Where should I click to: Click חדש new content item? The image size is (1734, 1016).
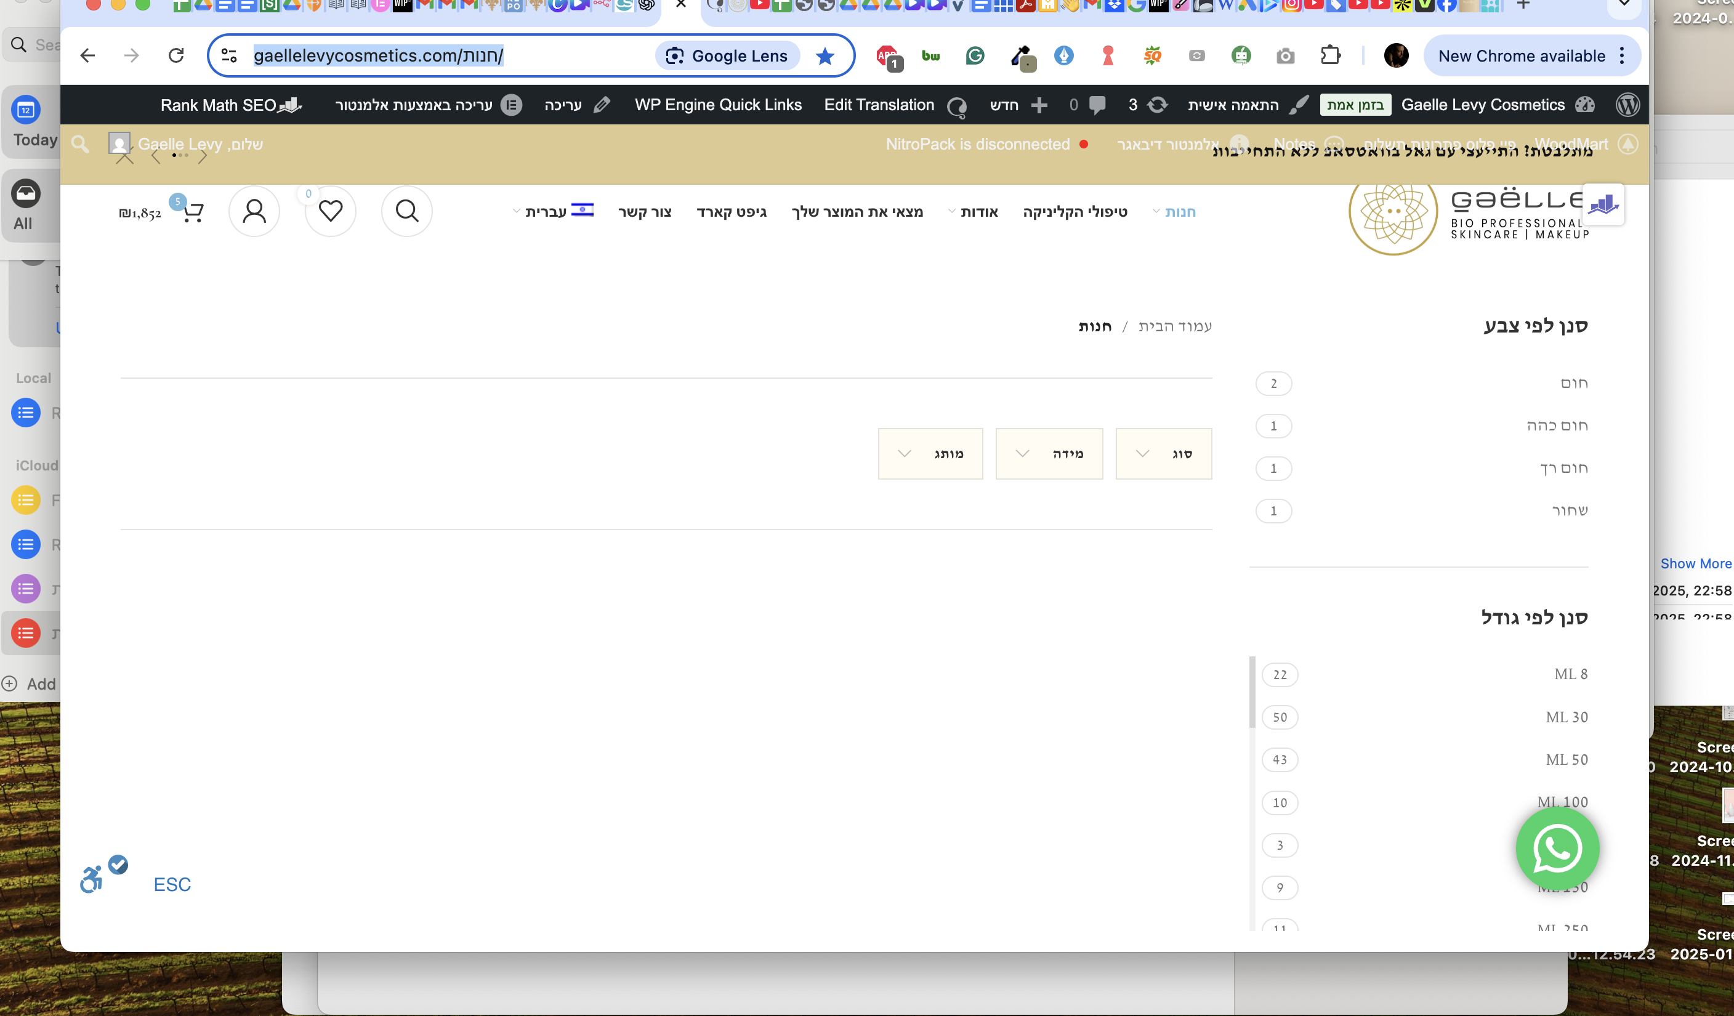point(1018,105)
